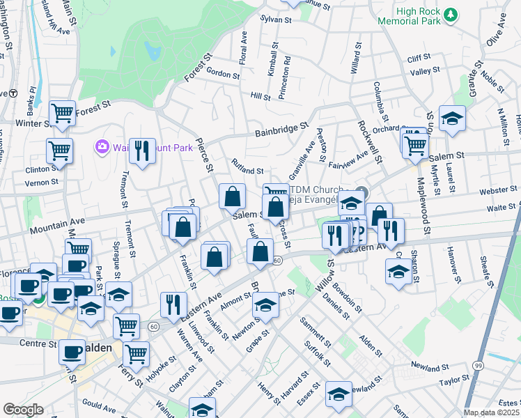Click the Map data ©2025 attribution text
The height and width of the screenshot is (418, 521).
tap(491, 412)
